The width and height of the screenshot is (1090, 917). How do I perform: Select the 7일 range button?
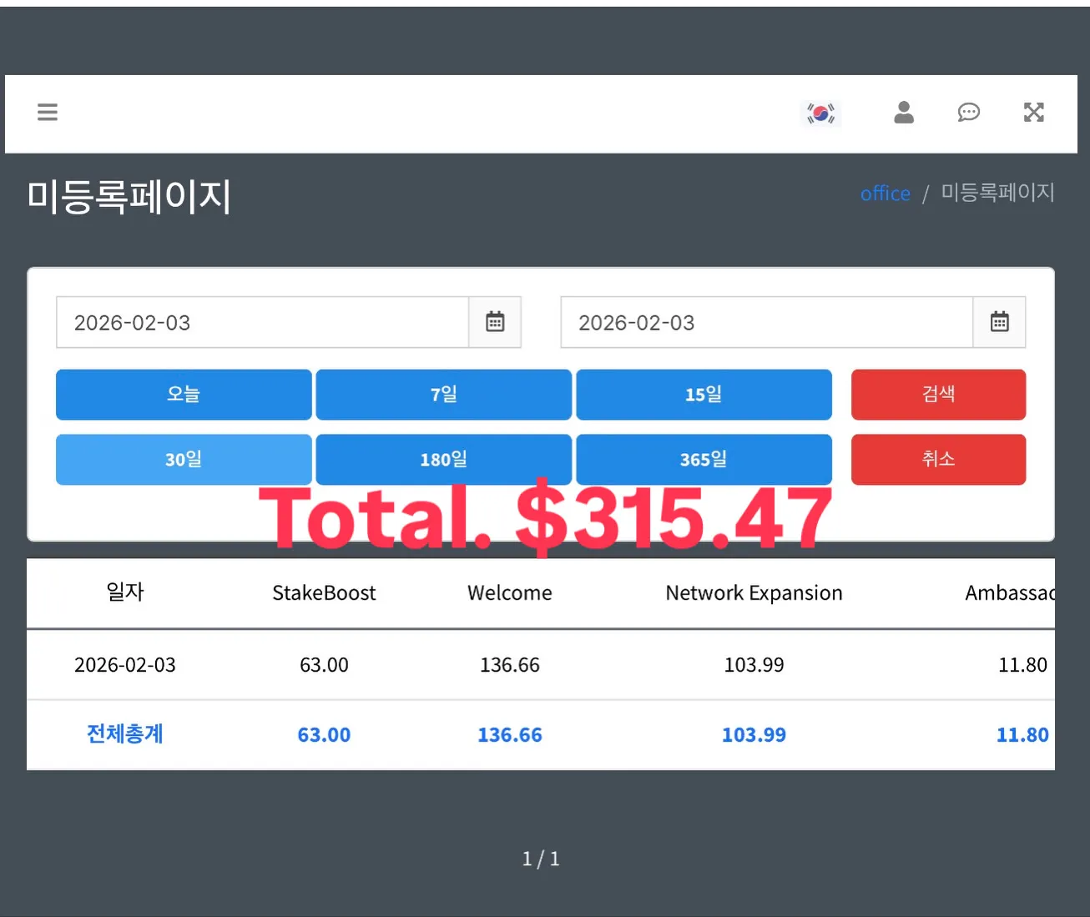[444, 395]
